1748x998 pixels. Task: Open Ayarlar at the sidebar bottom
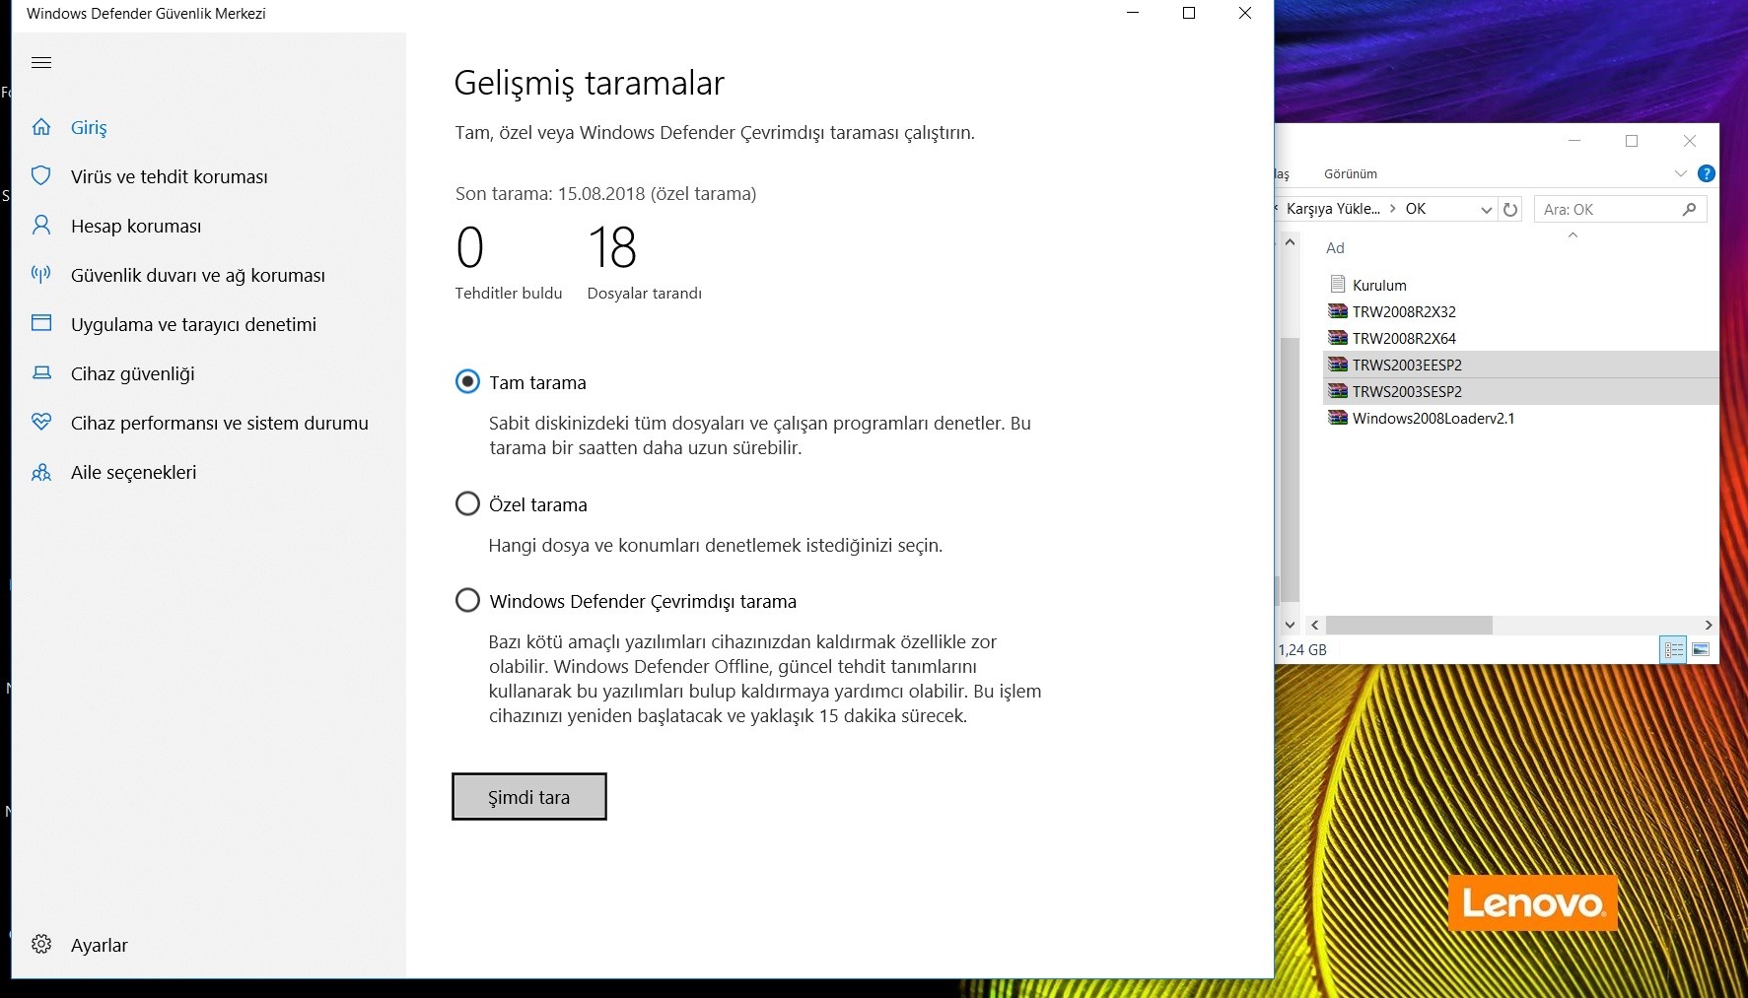click(100, 945)
